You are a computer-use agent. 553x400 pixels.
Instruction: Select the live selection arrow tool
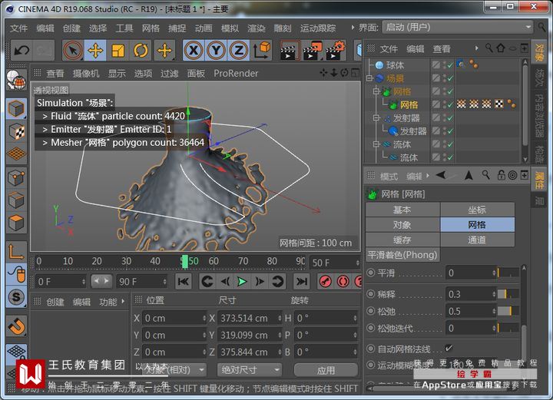point(73,51)
